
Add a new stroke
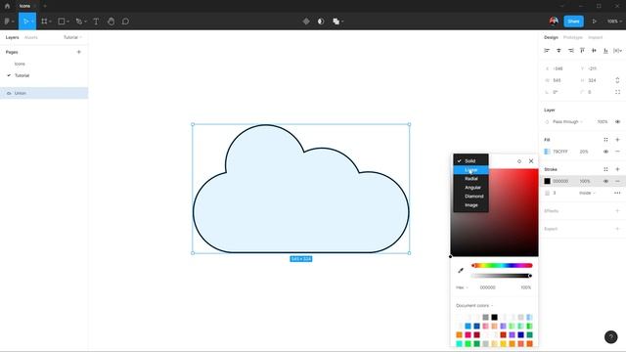[617, 169]
